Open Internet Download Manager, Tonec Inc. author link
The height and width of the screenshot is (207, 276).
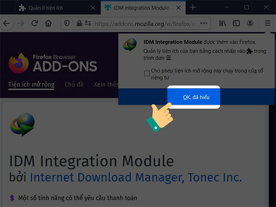tap(136, 177)
